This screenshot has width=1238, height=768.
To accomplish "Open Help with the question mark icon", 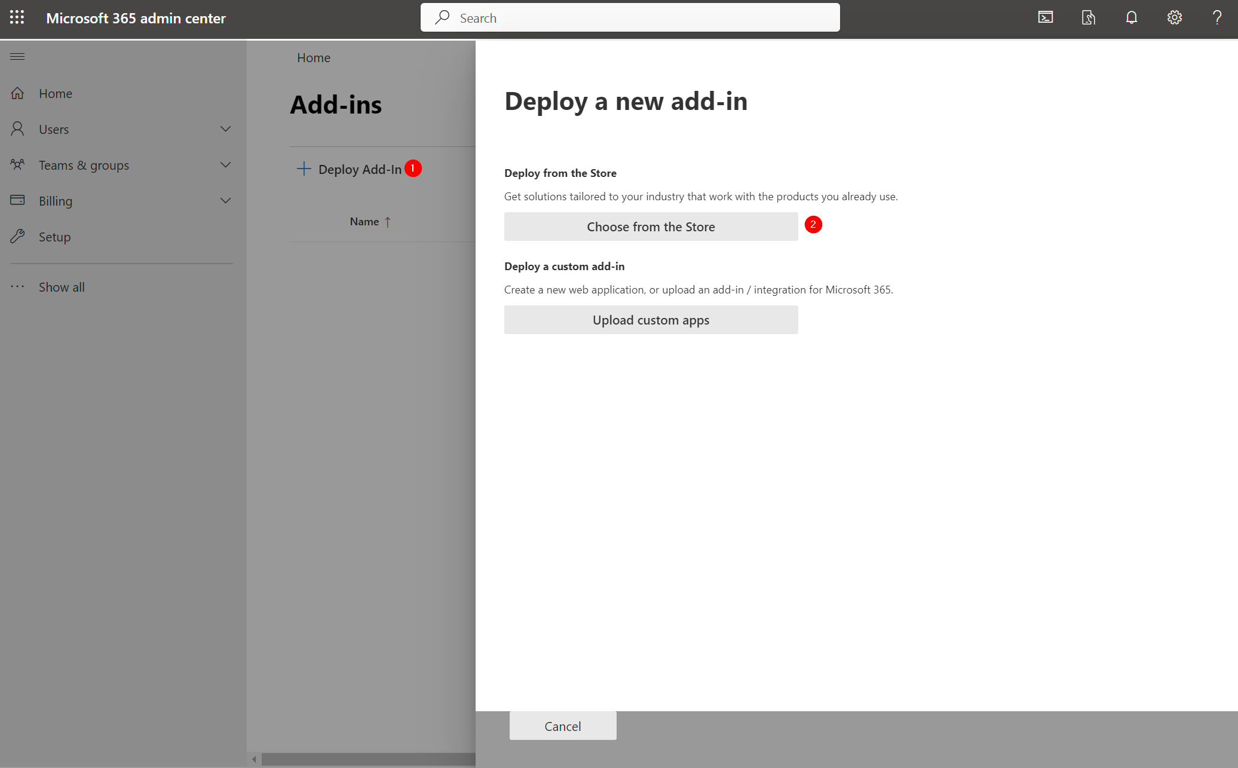I will pos(1217,17).
